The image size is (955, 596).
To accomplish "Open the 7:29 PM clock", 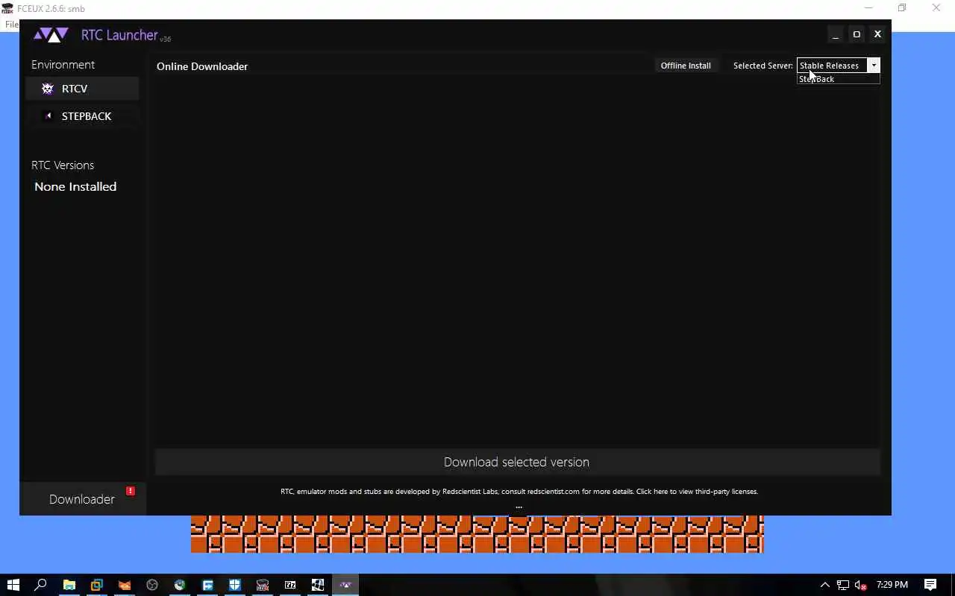I will point(892,585).
